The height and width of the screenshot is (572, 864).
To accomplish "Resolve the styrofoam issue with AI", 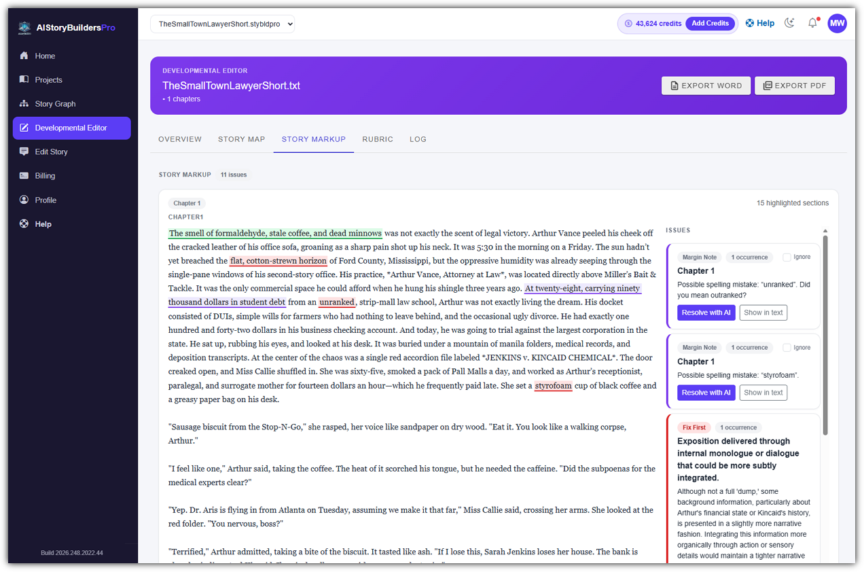I will tap(706, 393).
